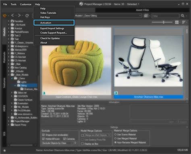Click the star icon in the status bar
Viewport: 191px width, 154px height.
point(4,150)
